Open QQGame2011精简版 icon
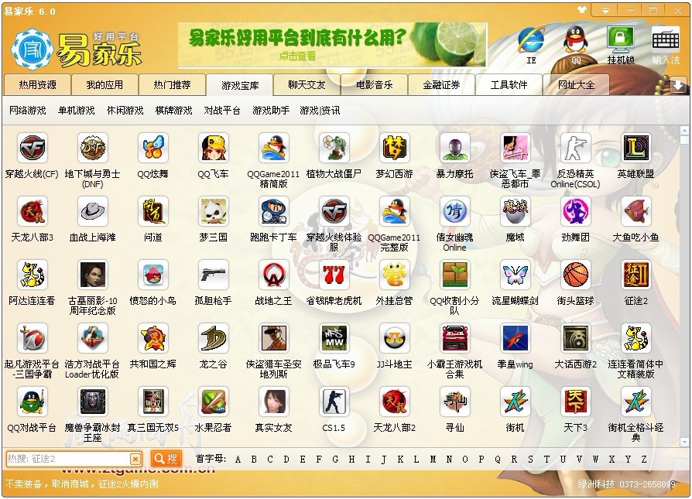The width and height of the screenshot is (692, 499). point(273,149)
